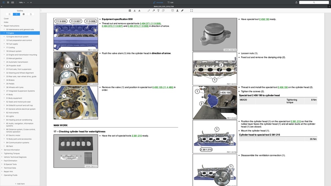Select the eraser tool
Viewport: 331px width, 186px height.
tap(154, 11)
